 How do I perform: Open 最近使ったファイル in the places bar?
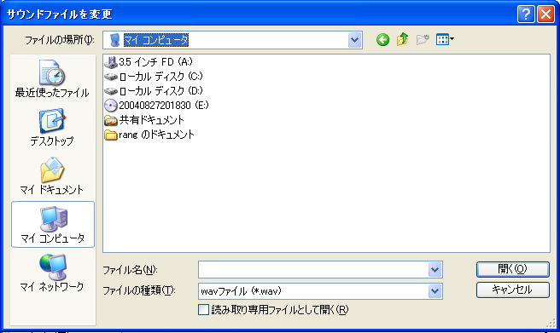click(x=52, y=78)
